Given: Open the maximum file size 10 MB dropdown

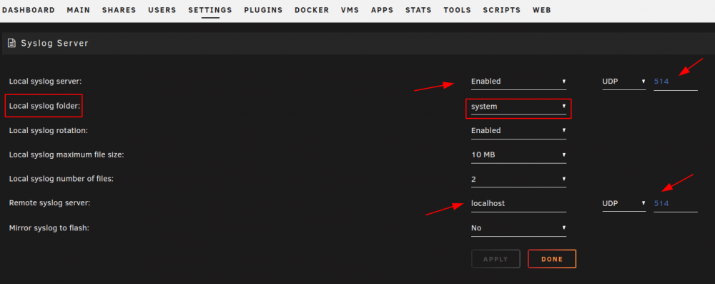Looking at the screenshot, I should (518, 155).
